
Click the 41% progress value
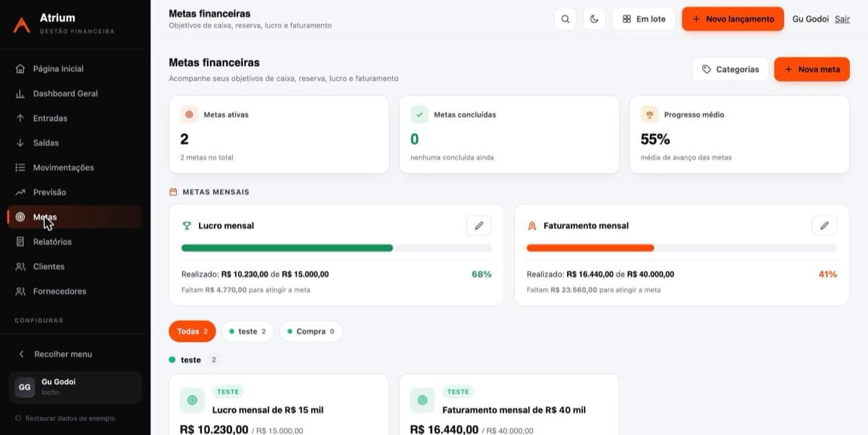(827, 274)
